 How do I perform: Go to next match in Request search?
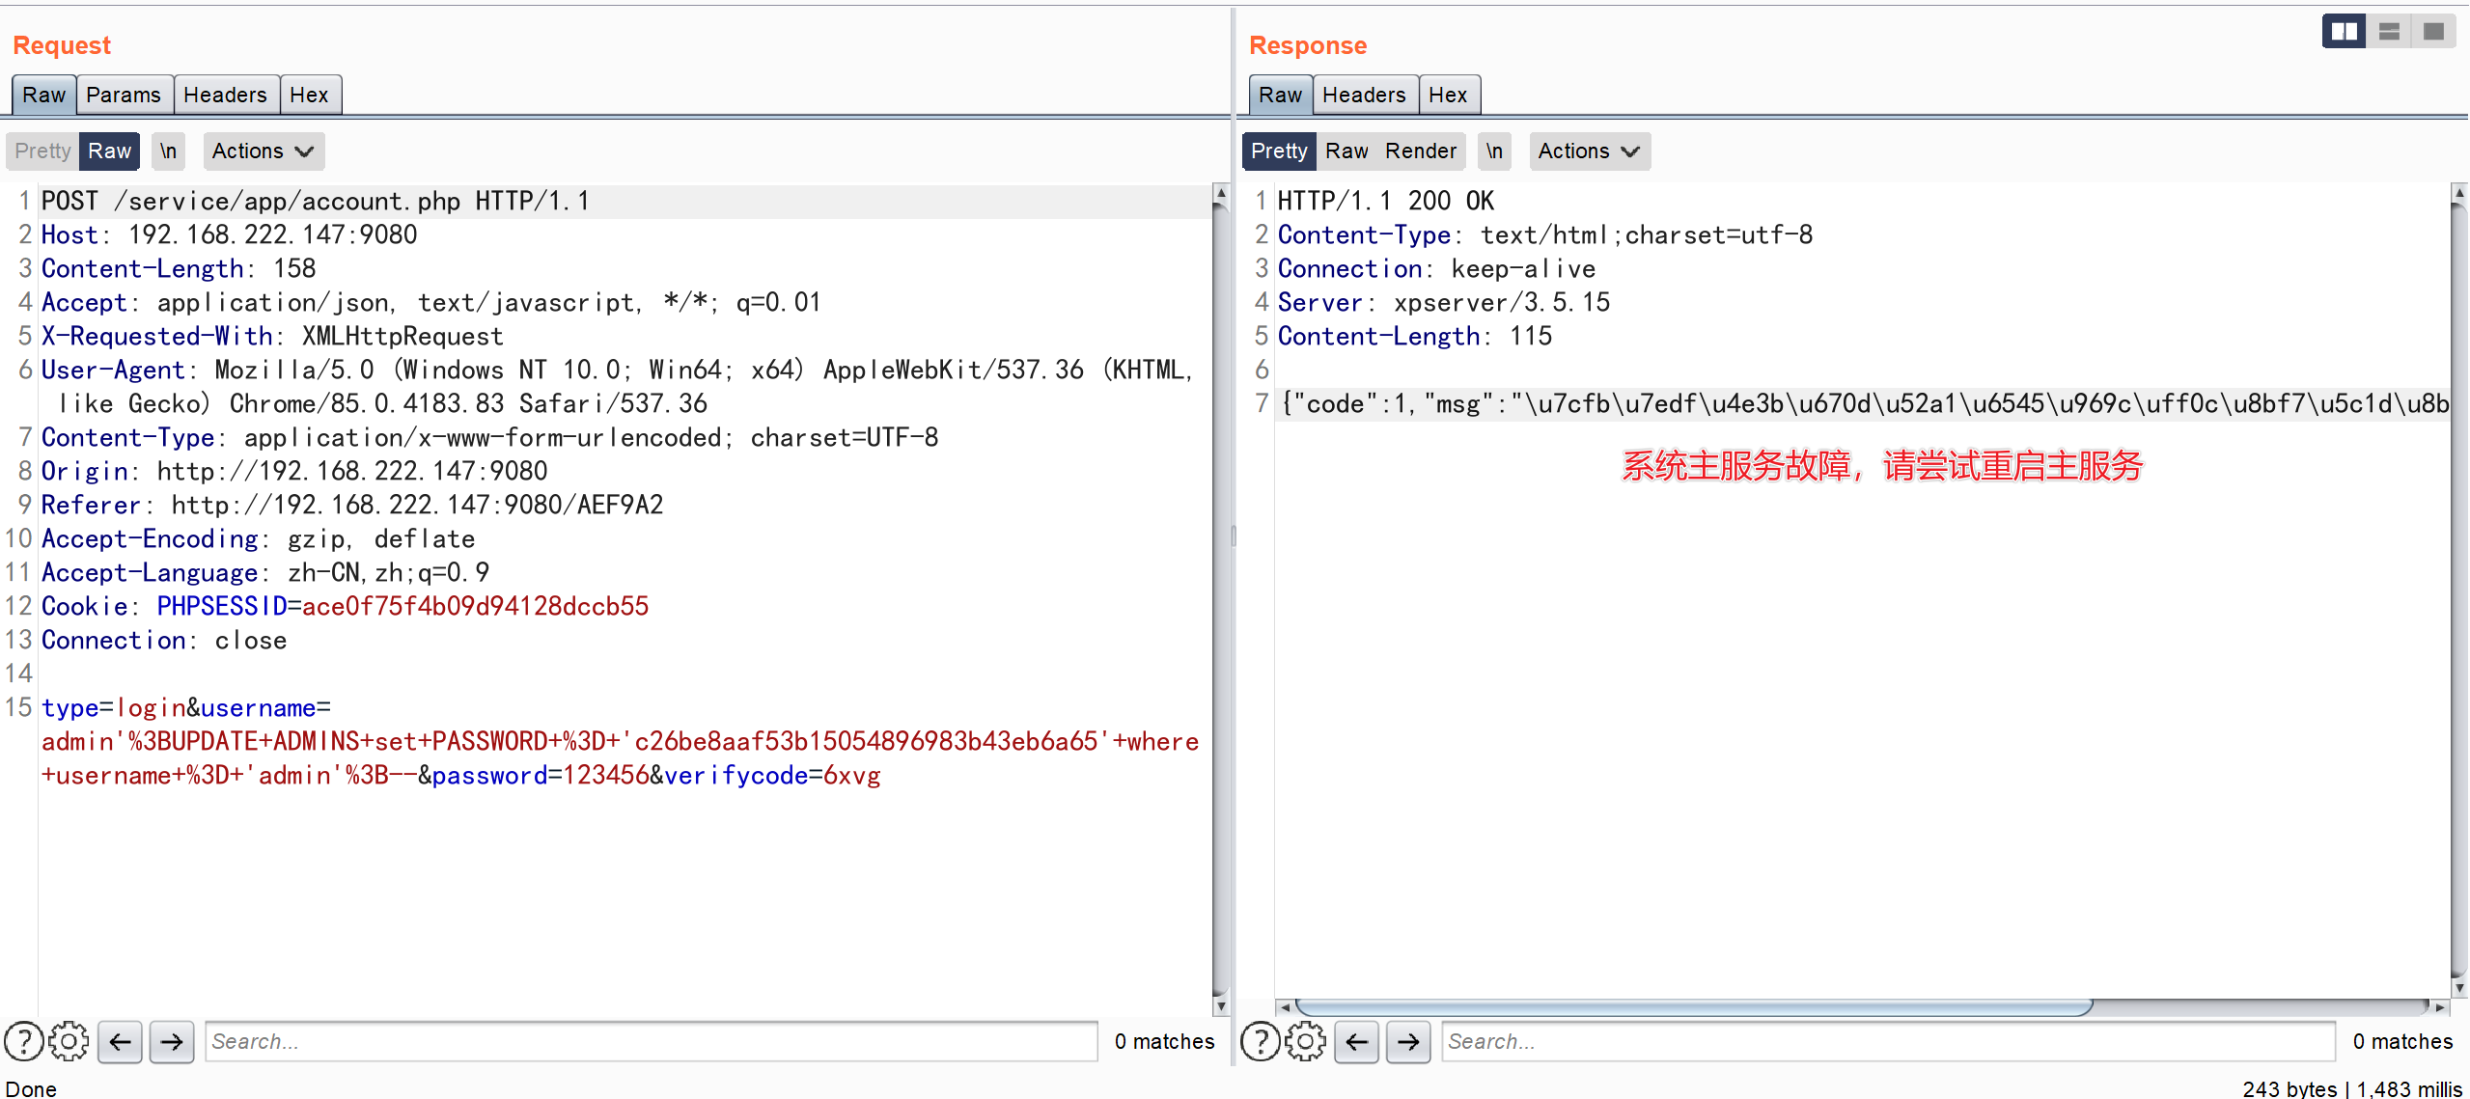point(172,1041)
